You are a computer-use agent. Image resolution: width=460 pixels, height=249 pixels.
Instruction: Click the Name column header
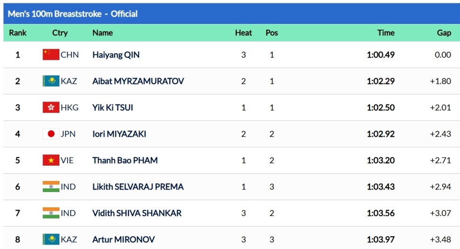click(x=103, y=33)
